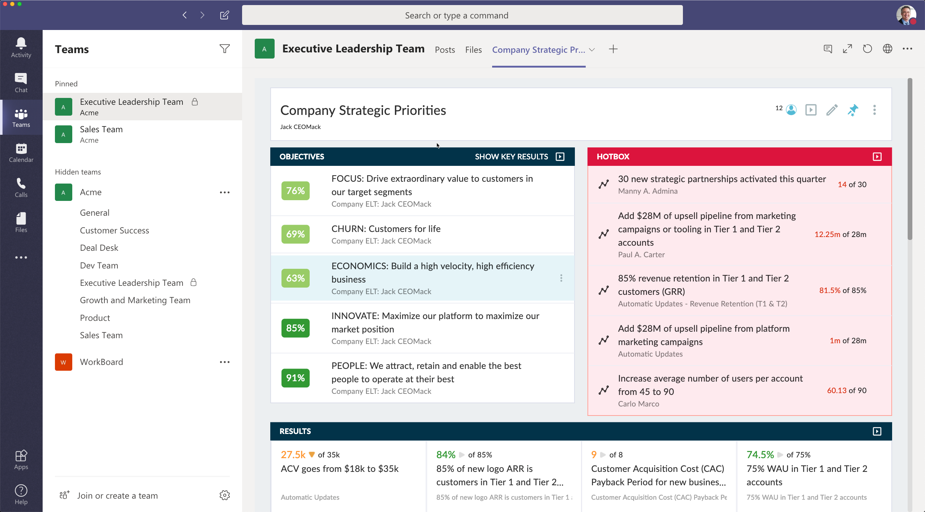Screen dimensions: 925x512
Task: Open PEOPLE objective link
Action: tap(426, 372)
